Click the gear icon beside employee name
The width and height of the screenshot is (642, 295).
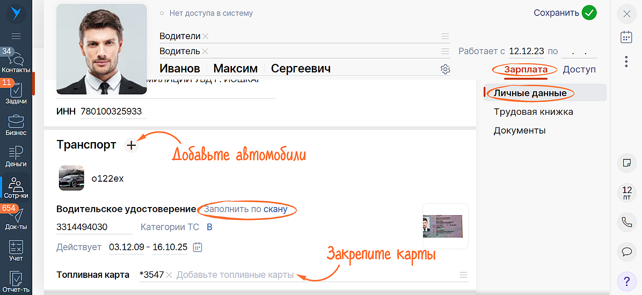pyautogui.click(x=445, y=69)
